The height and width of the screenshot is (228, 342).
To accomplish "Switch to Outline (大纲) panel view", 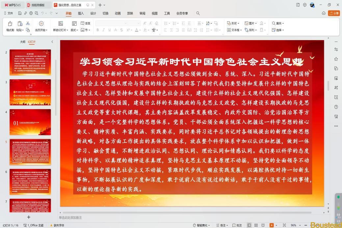I will click(x=22, y=42).
